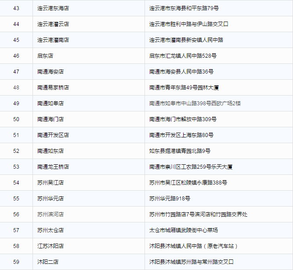Select row number 51 cell
This screenshot has width=293, height=270.
coord(16,135)
